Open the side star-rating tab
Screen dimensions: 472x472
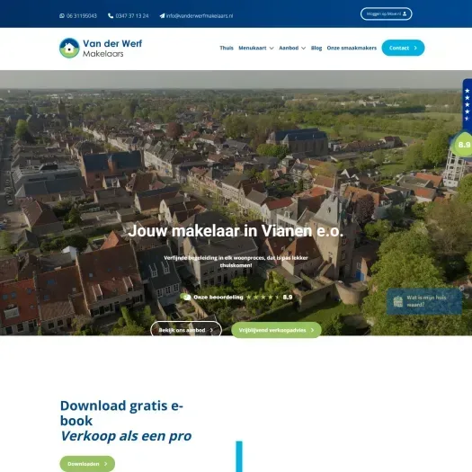(x=468, y=105)
